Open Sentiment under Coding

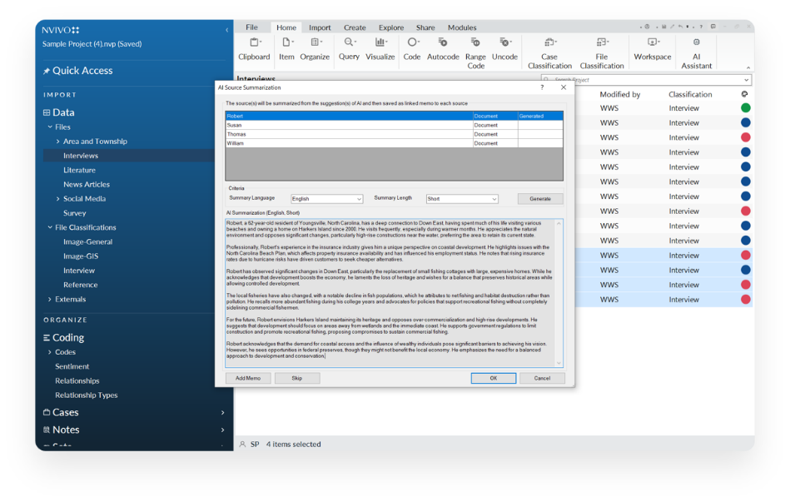[72, 366]
